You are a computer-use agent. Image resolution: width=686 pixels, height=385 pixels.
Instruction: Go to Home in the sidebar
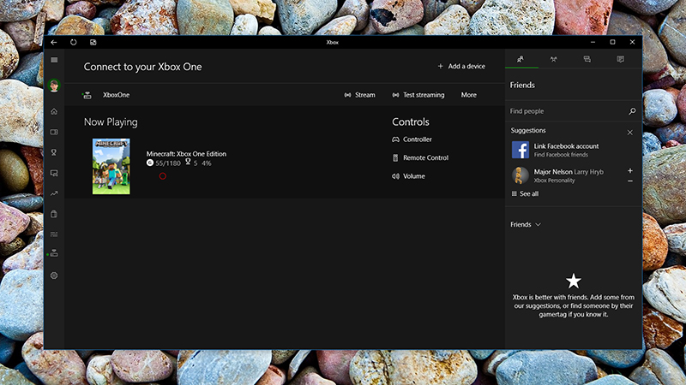[54, 111]
